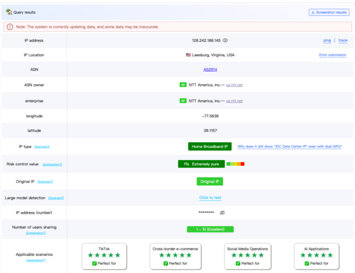Click the NTT America, Inc. text in ASN owner row
Viewport: 355px width, 273px height.
click(205, 85)
